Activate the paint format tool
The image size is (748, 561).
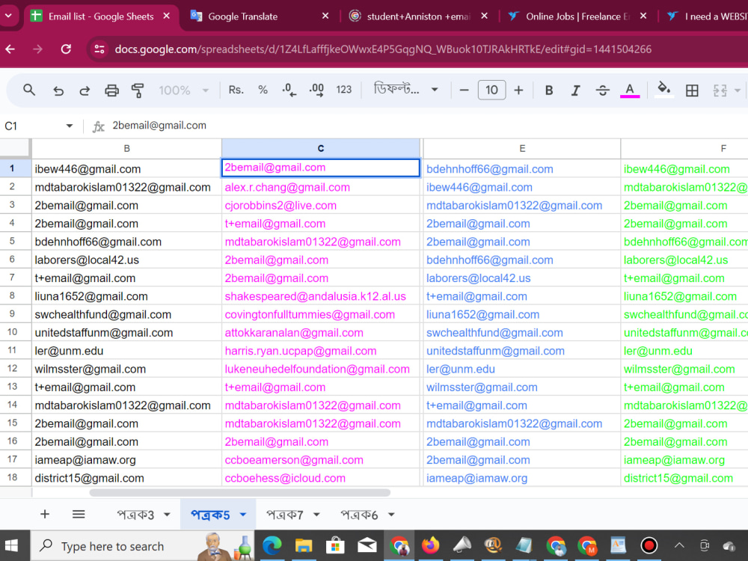[138, 91]
